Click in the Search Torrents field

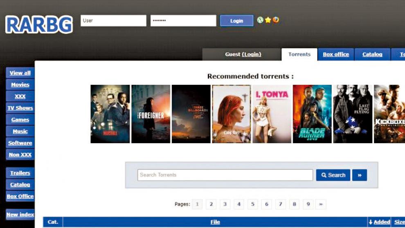pyautogui.click(x=225, y=175)
